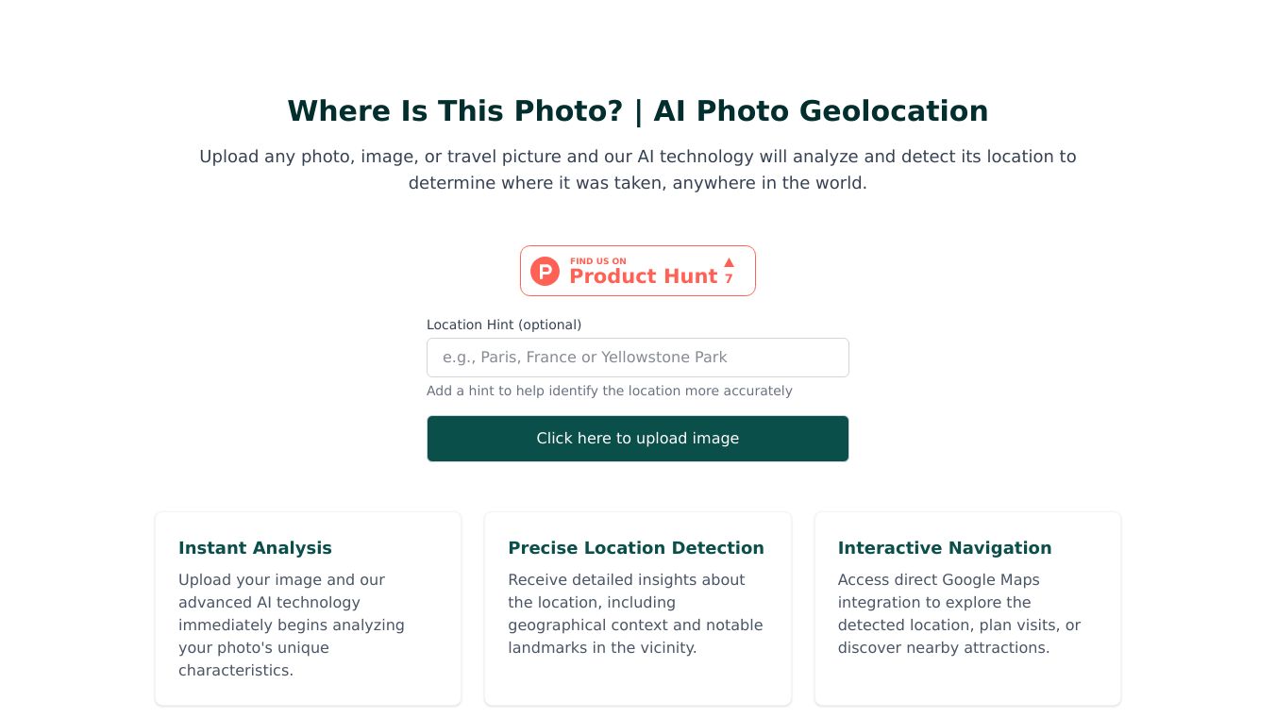Viewport: 1276px width, 717px height.
Task: Click the Product Hunt 'P' logo icon
Action: point(545,272)
